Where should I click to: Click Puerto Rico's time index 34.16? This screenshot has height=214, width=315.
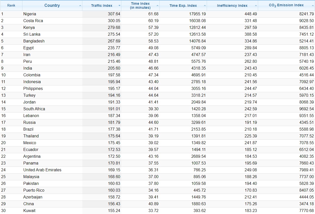pos(153,190)
